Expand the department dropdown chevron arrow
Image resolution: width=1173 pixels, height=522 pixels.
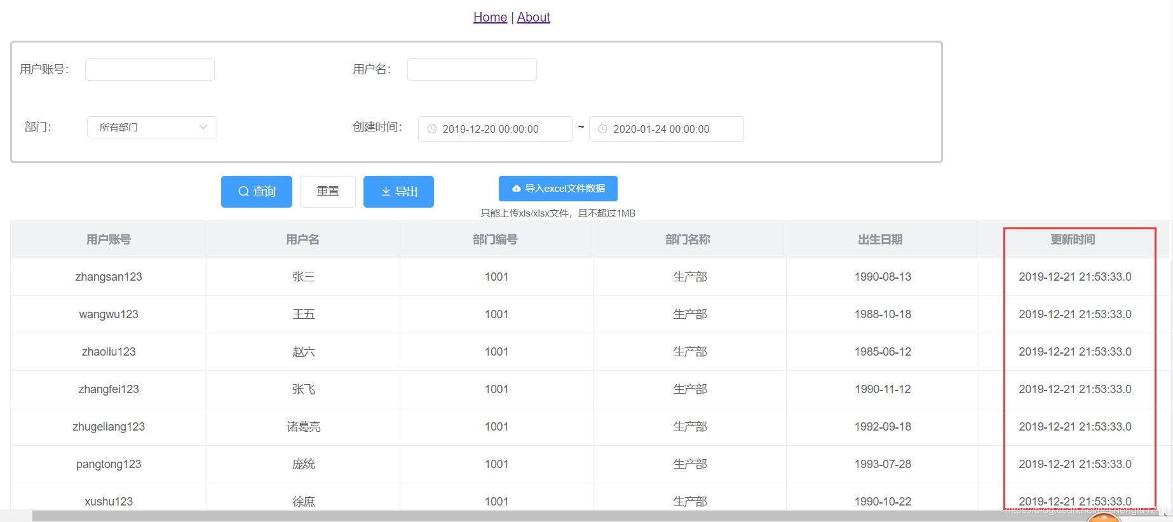coord(203,127)
